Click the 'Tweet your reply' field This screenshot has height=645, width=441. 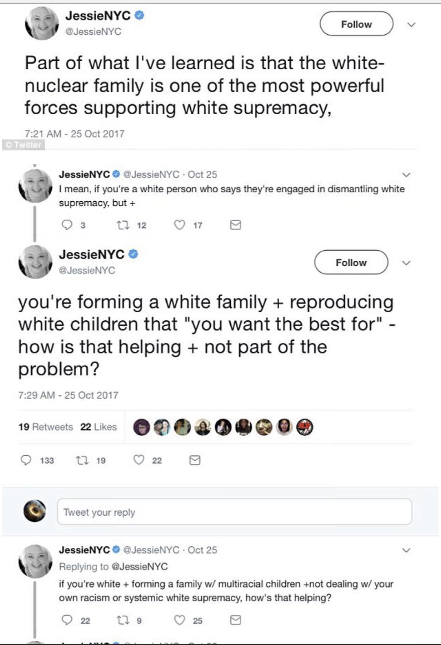pos(234,512)
